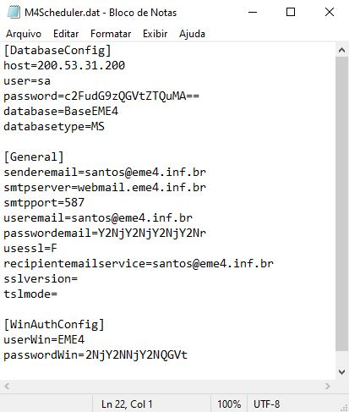
Task: Maximize the Bloco de Notas window
Action: tap(291, 13)
